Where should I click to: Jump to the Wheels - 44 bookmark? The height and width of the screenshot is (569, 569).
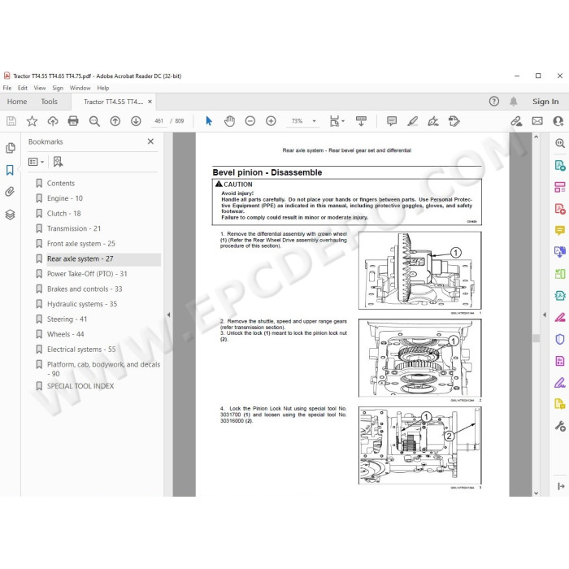[65, 334]
